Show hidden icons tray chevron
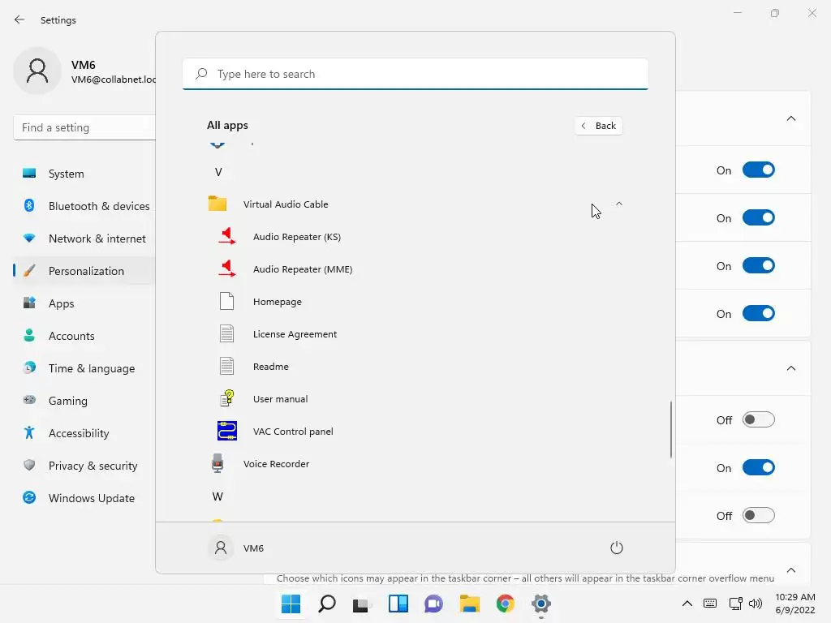Image resolution: width=831 pixels, height=623 pixels. 687,604
